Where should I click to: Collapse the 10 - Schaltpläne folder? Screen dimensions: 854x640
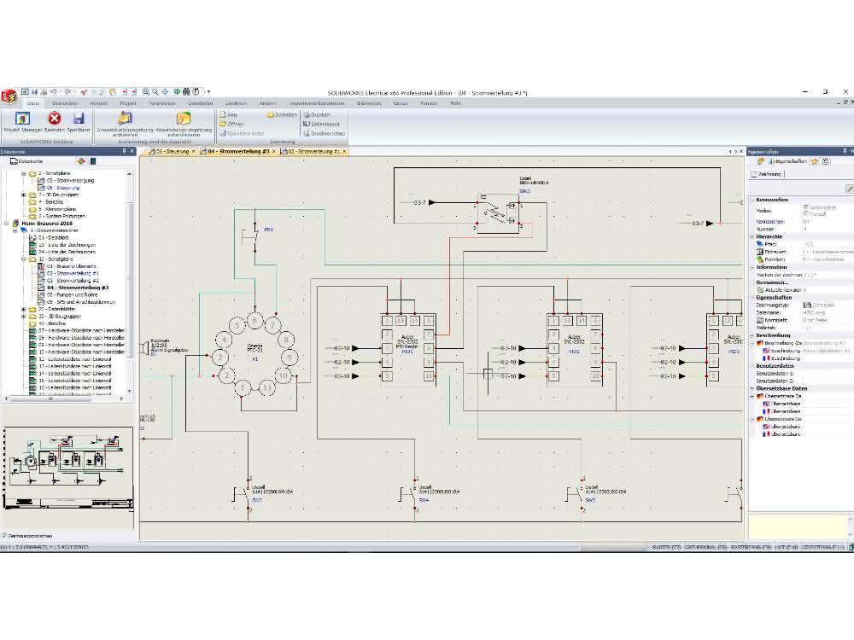click(24, 259)
